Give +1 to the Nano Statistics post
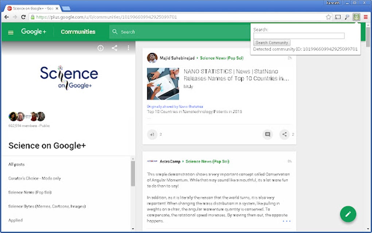 [x=152, y=134]
